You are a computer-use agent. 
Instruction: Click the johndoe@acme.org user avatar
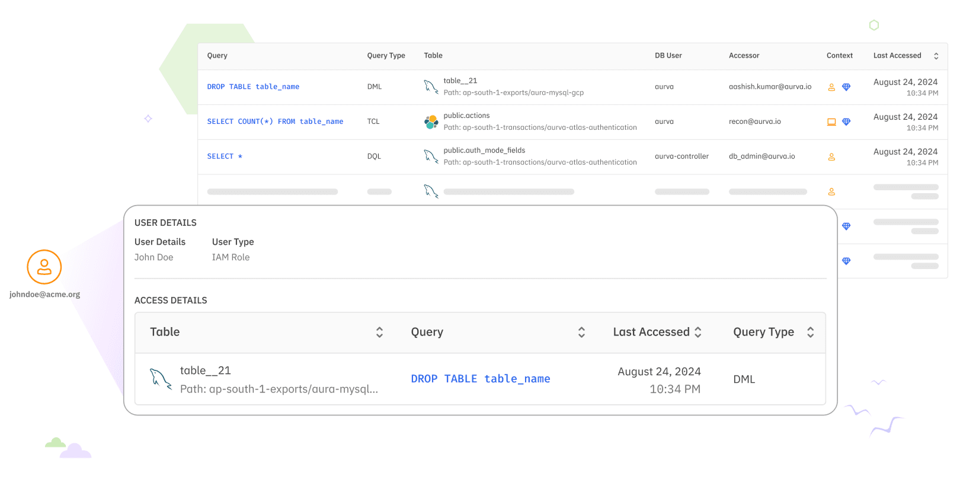coord(44,267)
